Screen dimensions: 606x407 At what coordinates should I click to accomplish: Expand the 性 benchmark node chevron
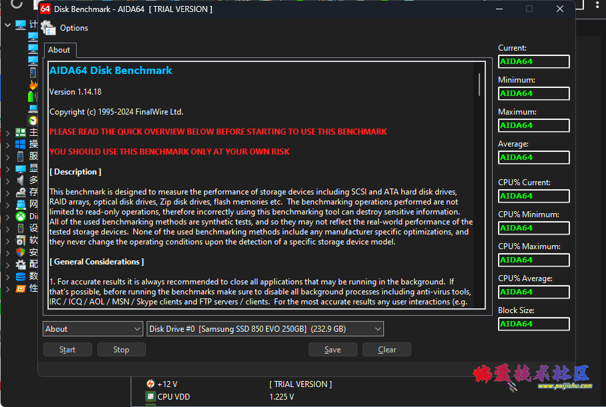pos(7,289)
